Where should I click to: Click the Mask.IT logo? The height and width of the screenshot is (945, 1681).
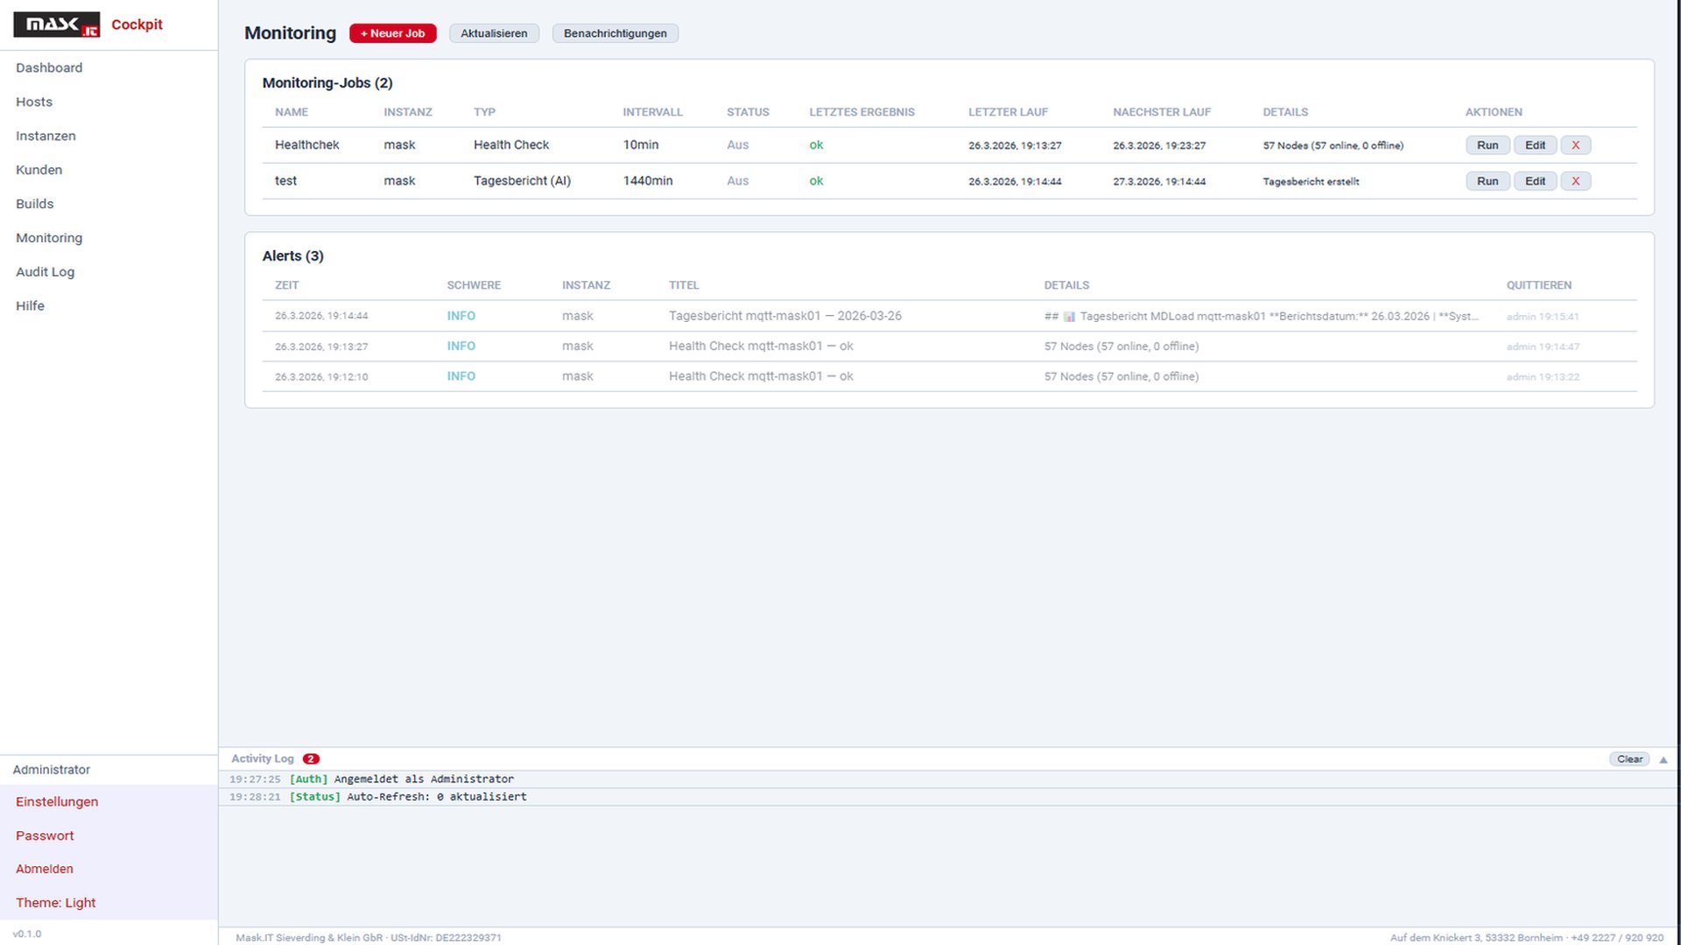[56, 24]
